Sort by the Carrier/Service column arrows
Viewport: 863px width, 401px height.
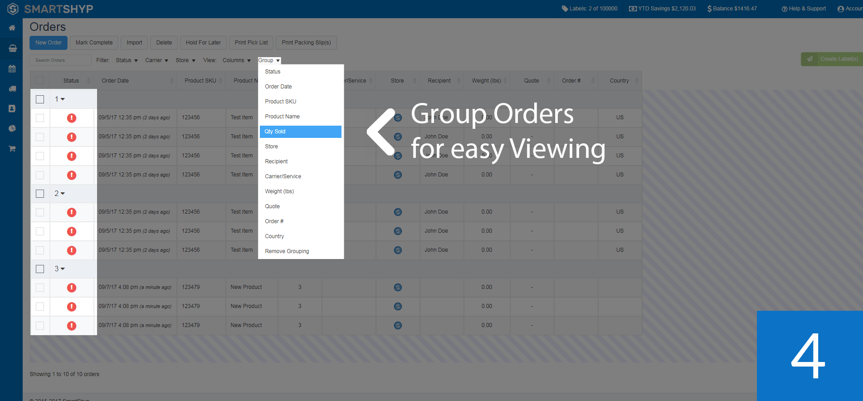tap(371, 81)
